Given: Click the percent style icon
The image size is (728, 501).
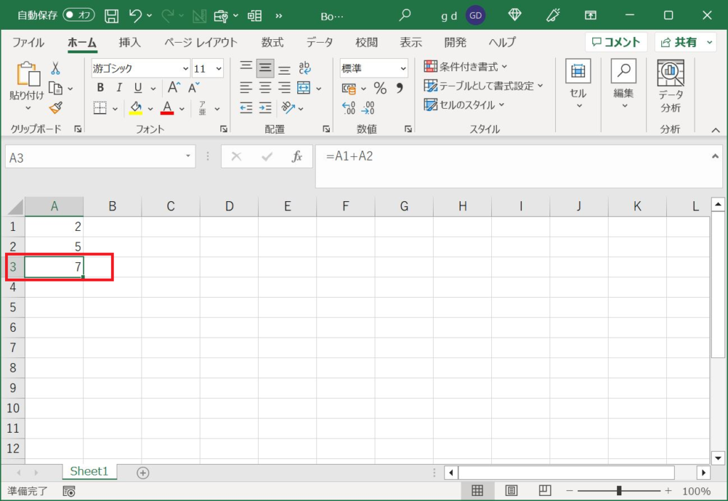Looking at the screenshot, I should (380, 89).
